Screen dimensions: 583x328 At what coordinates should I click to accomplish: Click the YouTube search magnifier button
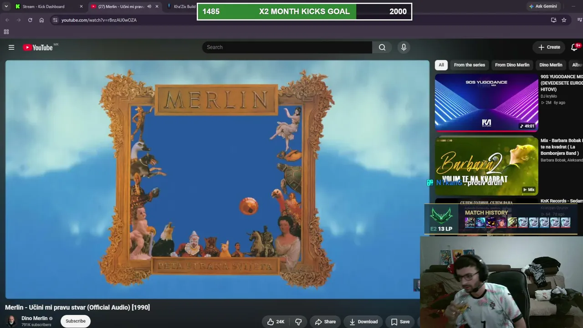pyautogui.click(x=382, y=47)
